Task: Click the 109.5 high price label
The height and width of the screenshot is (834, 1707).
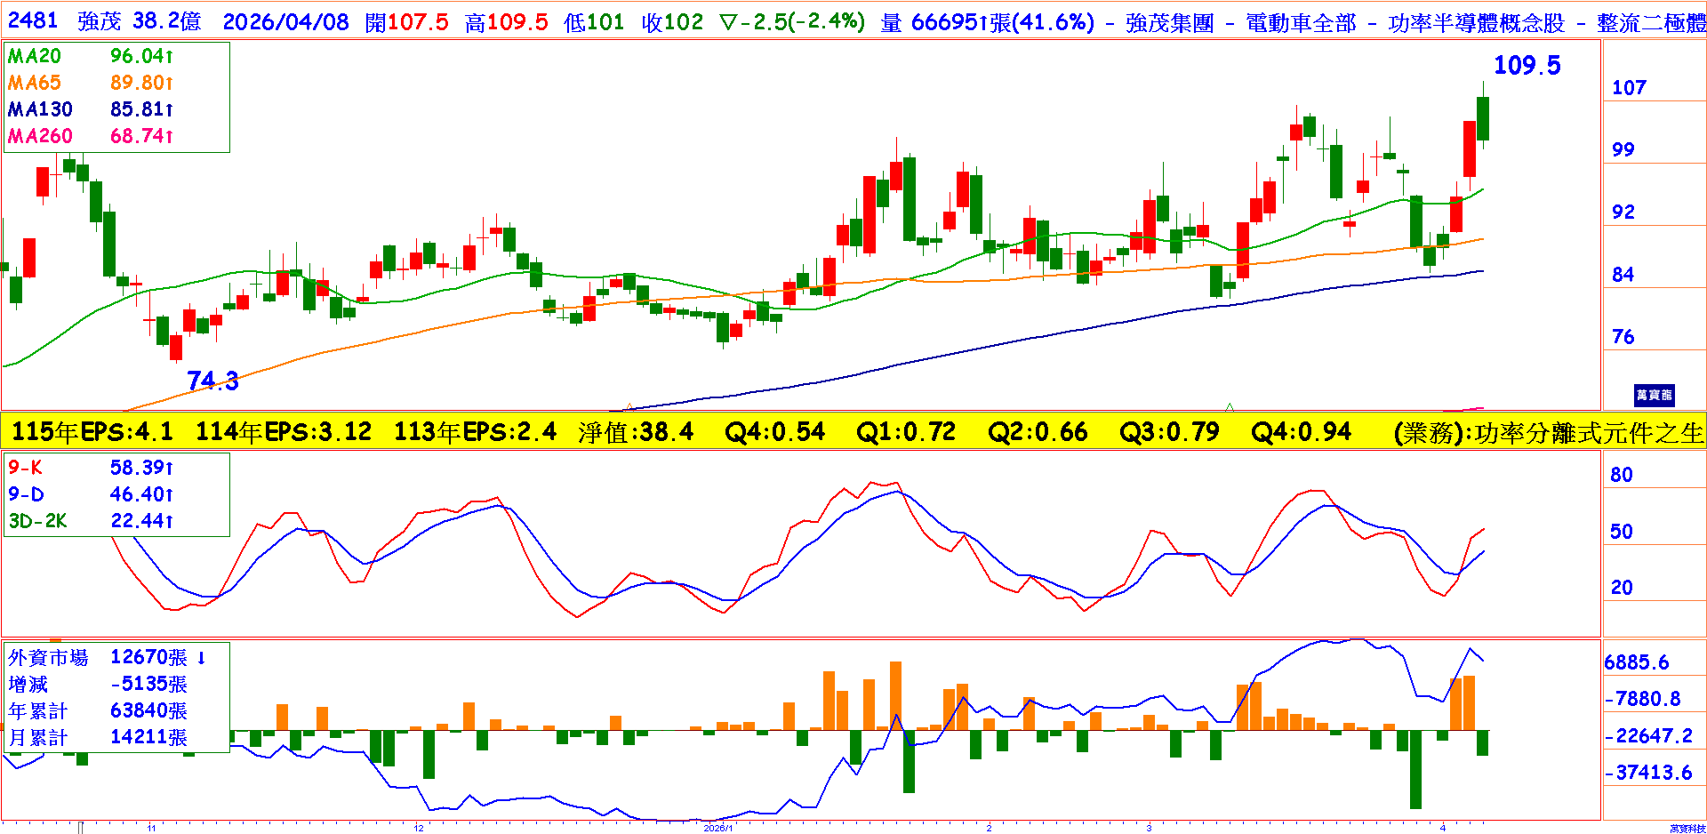Action: [x=1527, y=65]
